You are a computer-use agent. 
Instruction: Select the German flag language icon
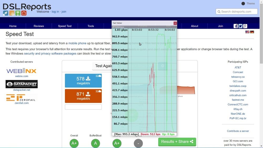(252, 32)
